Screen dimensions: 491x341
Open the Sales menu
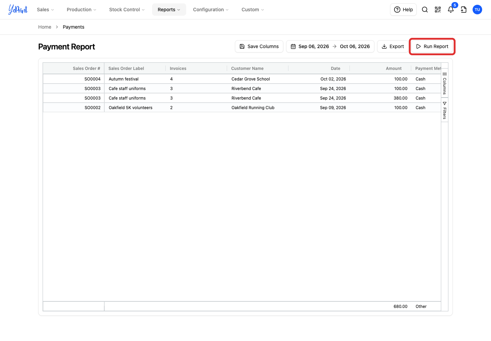pos(45,10)
